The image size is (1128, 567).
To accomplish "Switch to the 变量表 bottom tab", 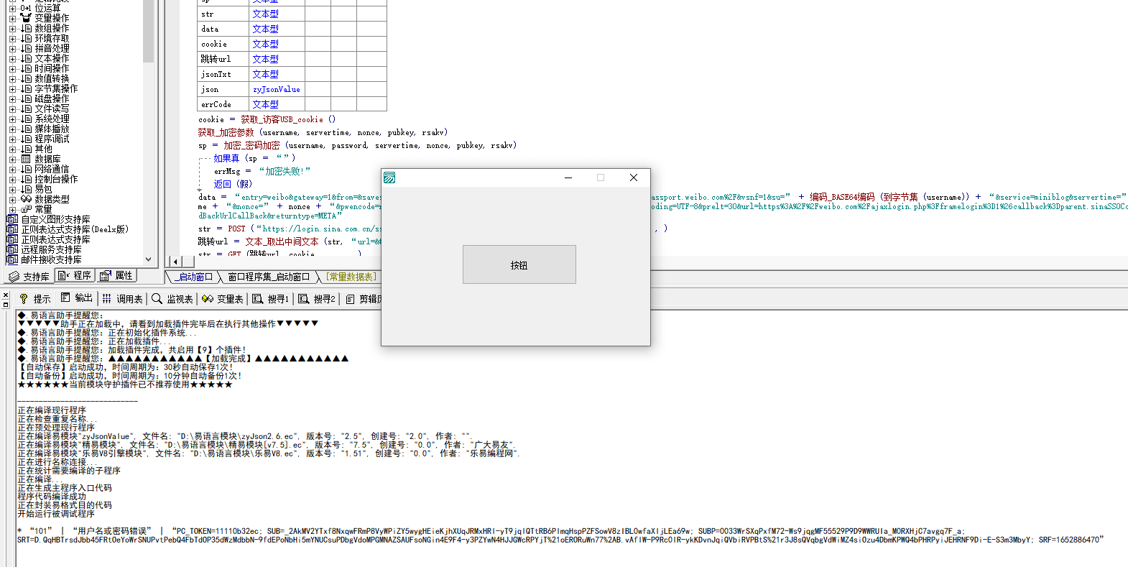I will coord(223,298).
